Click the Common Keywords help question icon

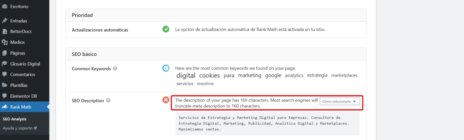coord(115,68)
